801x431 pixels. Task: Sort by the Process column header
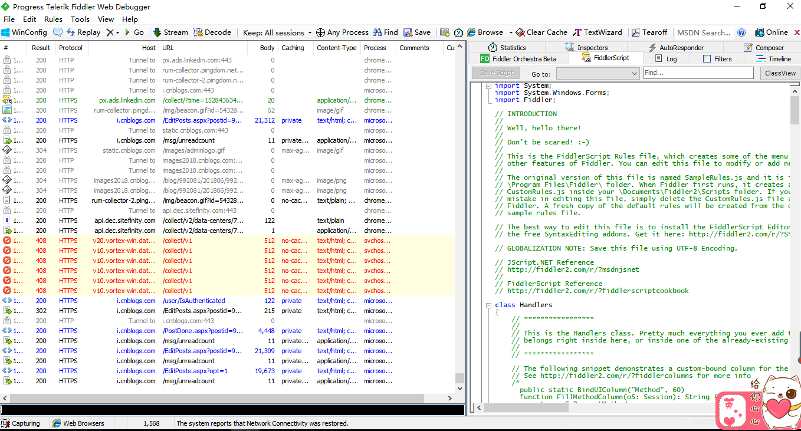point(378,48)
